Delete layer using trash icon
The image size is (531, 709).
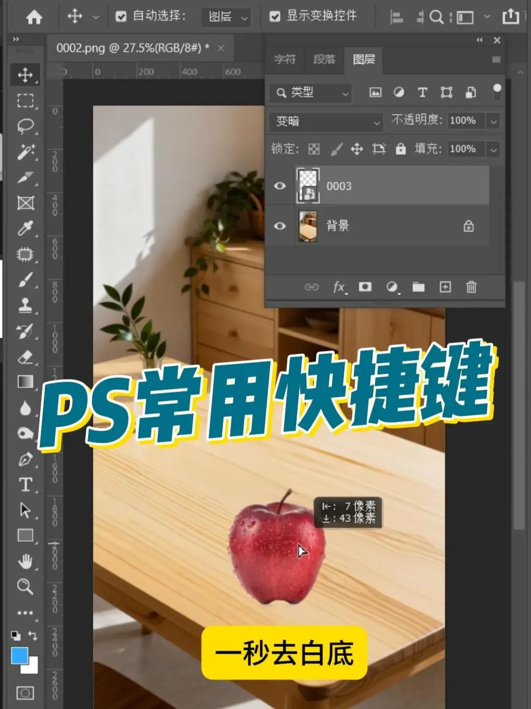[x=471, y=287]
